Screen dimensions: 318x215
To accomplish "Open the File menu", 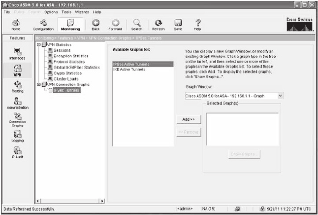I will point(7,12).
